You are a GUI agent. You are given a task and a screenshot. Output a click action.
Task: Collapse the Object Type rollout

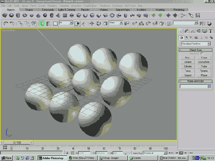[x=196, y=50]
